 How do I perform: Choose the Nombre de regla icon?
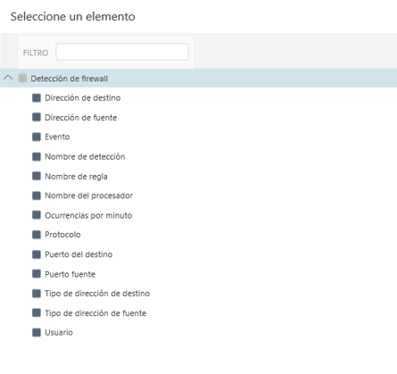(37, 176)
